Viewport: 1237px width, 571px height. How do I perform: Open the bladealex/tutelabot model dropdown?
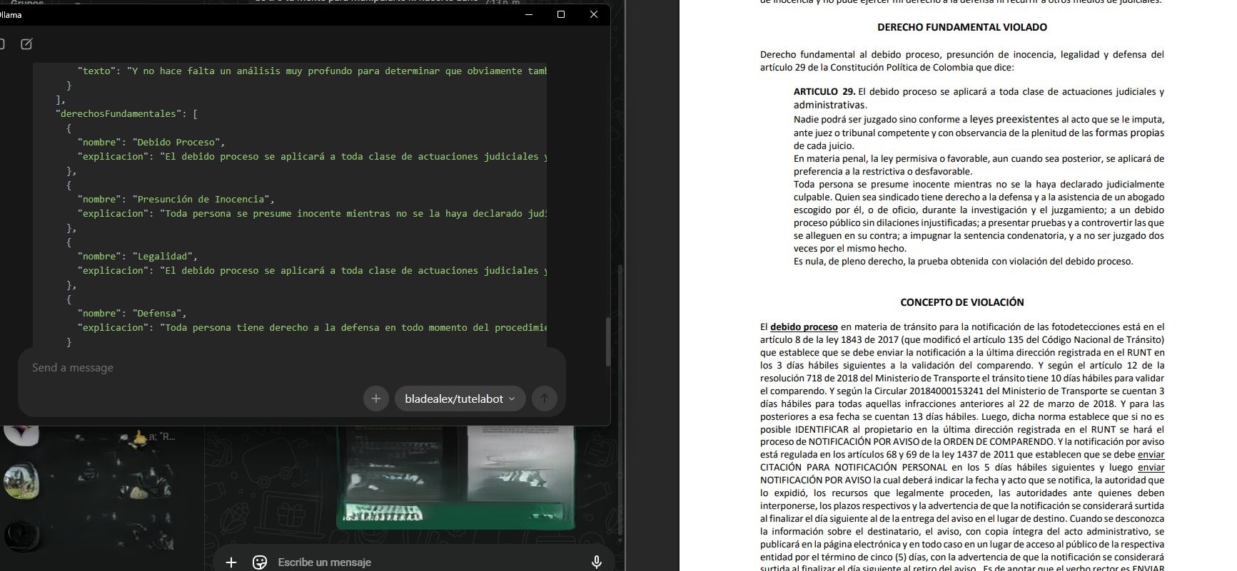[460, 398]
